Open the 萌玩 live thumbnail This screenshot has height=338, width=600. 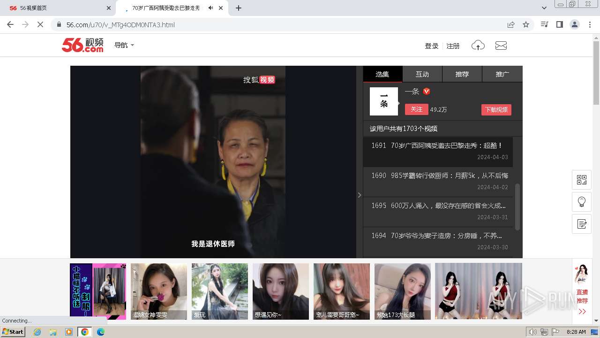click(220, 292)
